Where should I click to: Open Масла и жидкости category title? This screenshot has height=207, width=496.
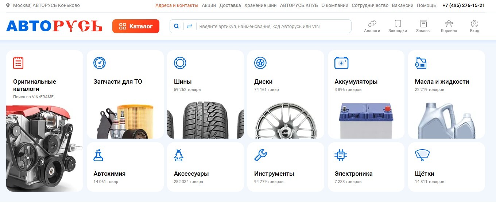pos(442,81)
